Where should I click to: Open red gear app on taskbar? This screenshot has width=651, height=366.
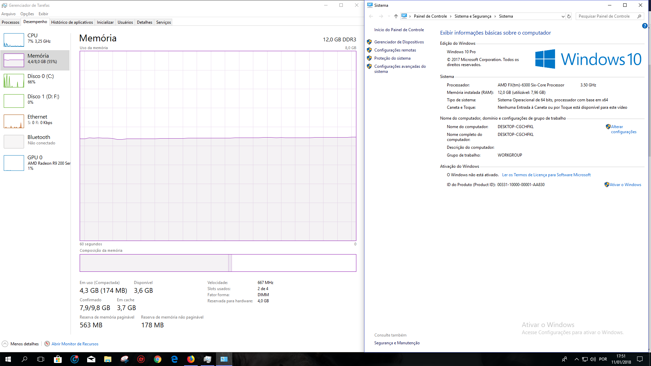tap(141, 359)
